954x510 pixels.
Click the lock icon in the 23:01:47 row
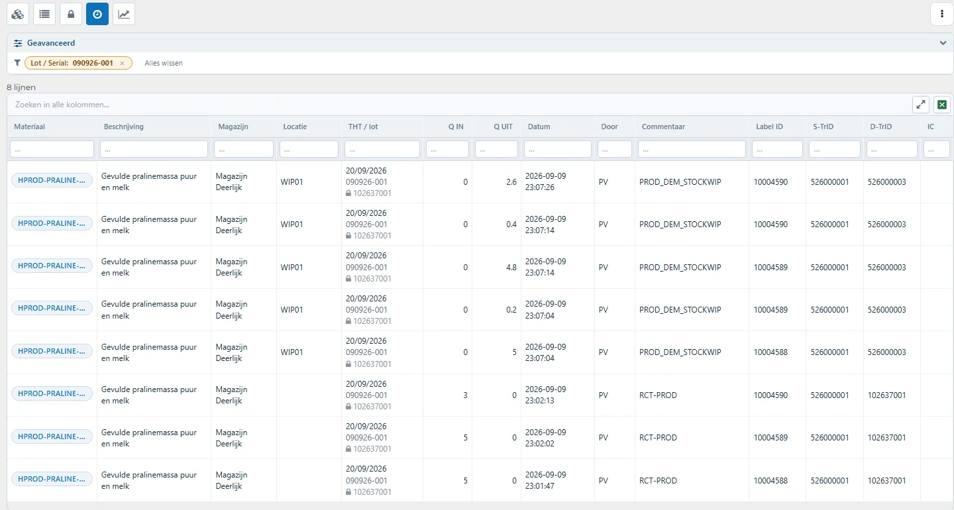pyautogui.click(x=348, y=492)
